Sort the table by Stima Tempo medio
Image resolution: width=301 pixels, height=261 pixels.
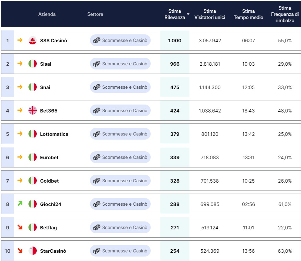[248, 14]
